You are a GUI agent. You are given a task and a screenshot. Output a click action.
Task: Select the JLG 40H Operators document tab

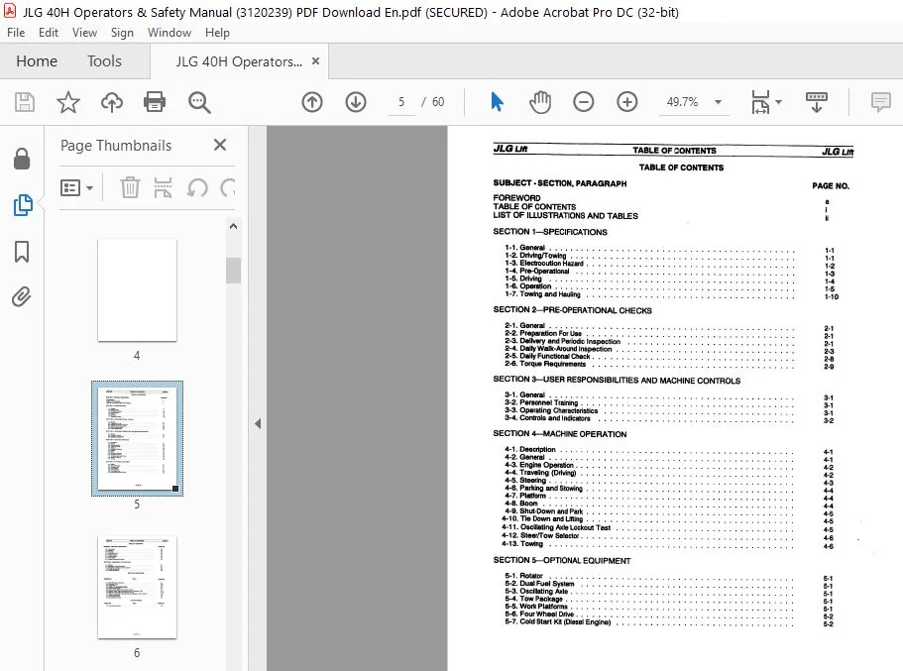[239, 61]
